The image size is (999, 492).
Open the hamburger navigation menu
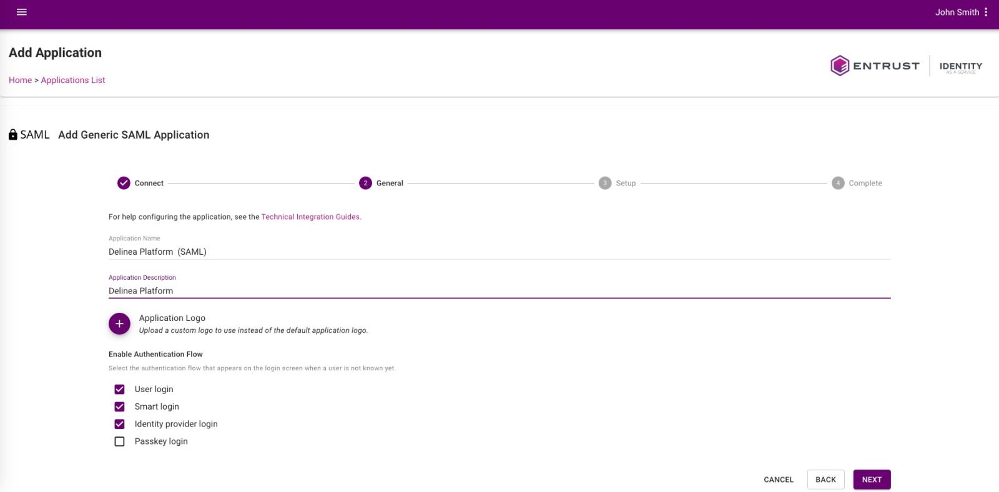pos(22,12)
